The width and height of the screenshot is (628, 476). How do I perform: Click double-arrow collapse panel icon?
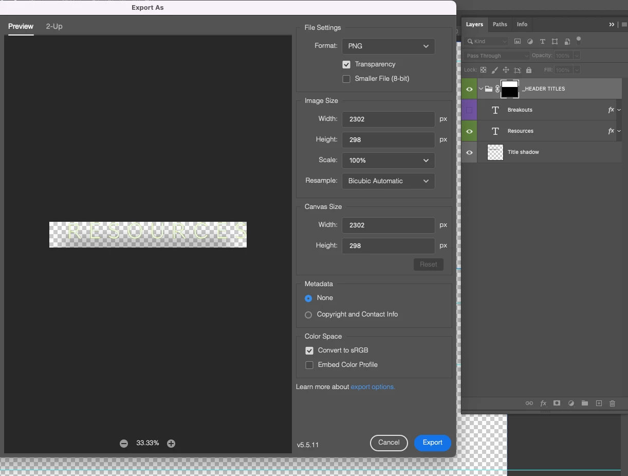[x=612, y=24]
